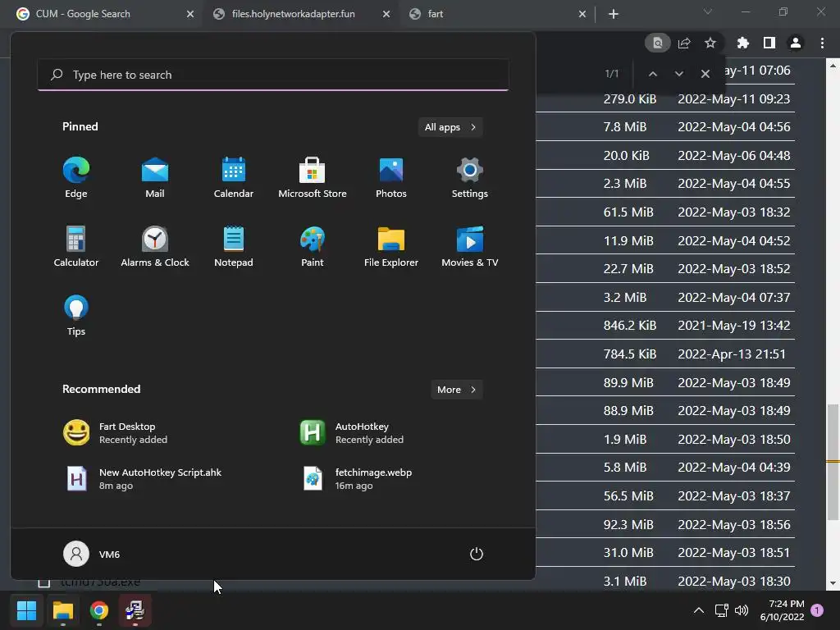Focus the Start menu search box
The image size is (840, 630).
click(273, 75)
